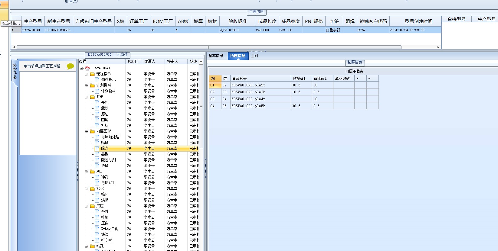Click the 线宽mil column header
Viewport: 498px width, 251px height.
click(301, 79)
